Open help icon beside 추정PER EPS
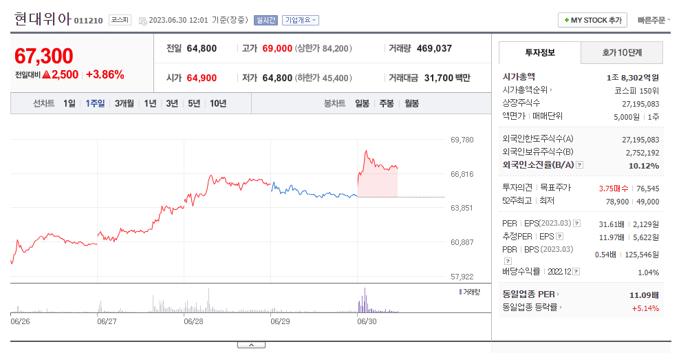Image resolution: width=681 pixels, height=353 pixels. click(x=560, y=237)
